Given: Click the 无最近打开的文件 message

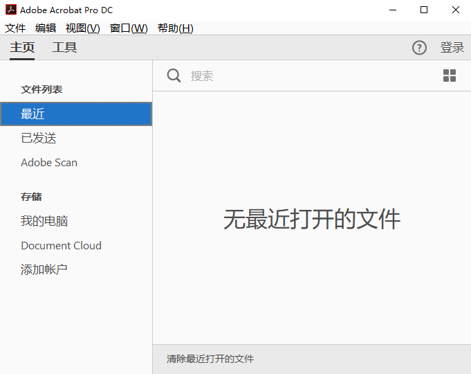Looking at the screenshot, I should (312, 220).
